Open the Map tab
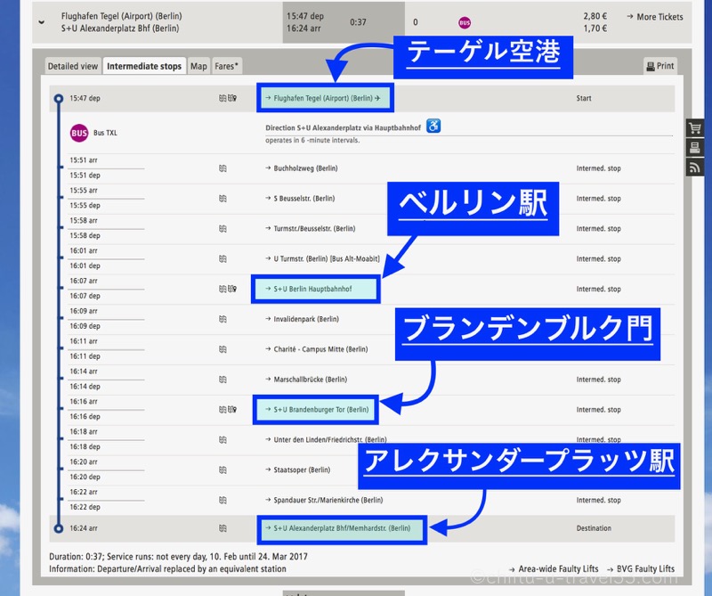Image resolution: width=712 pixels, height=596 pixels. click(198, 67)
